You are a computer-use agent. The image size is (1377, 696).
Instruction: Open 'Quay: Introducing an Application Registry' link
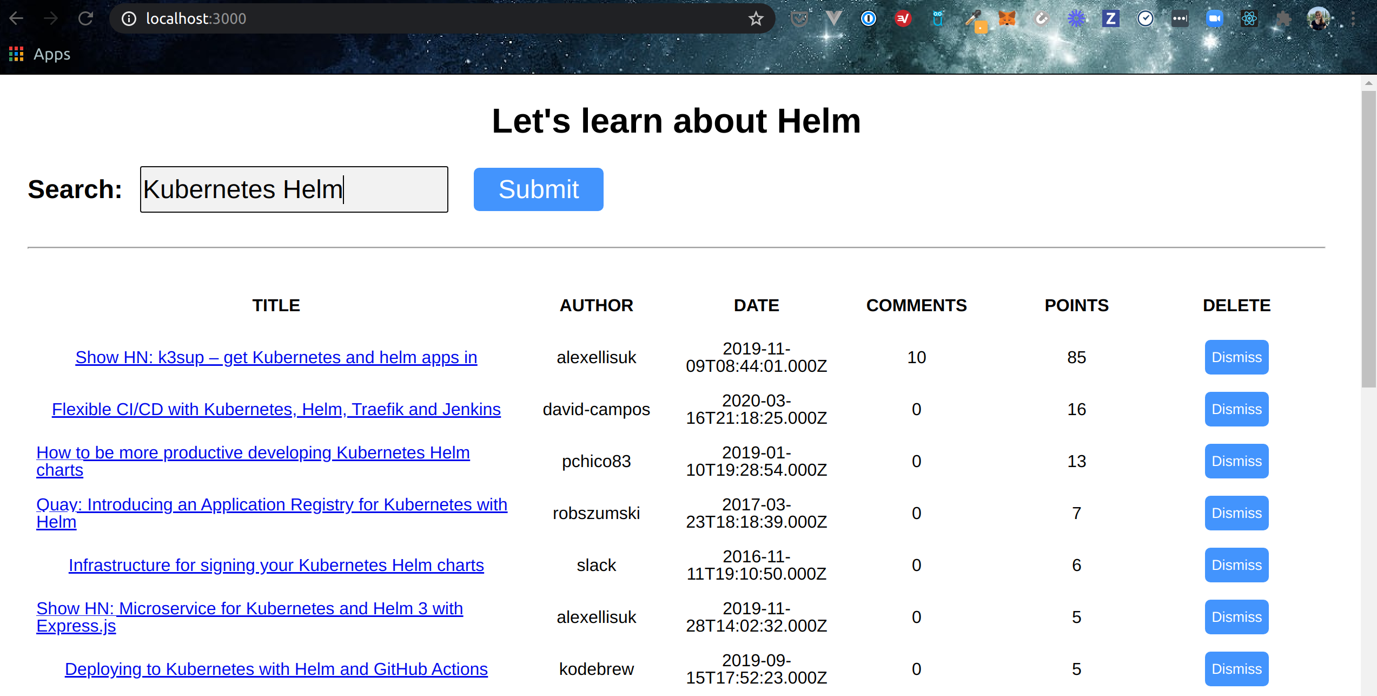pos(272,513)
